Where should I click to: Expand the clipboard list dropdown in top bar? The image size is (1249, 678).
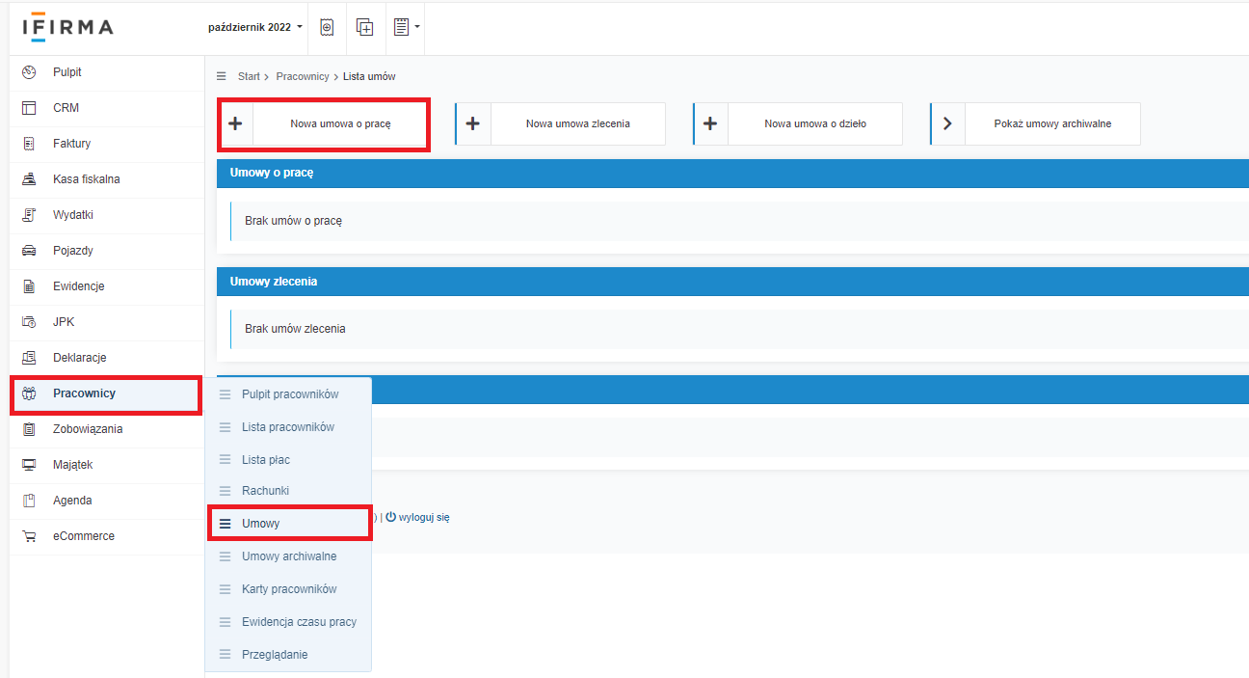[406, 28]
